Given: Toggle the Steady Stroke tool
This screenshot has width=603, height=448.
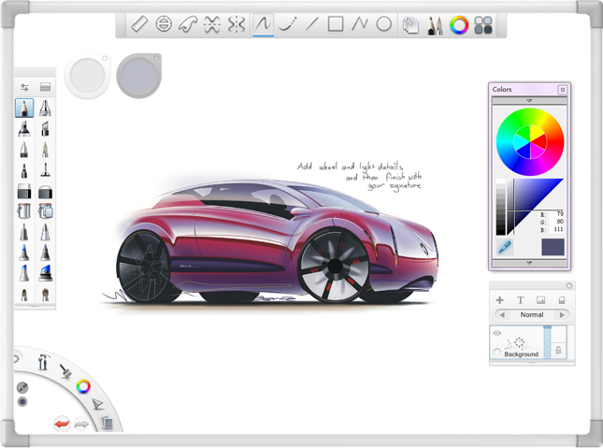Looking at the screenshot, I should click(x=264, y=24).
